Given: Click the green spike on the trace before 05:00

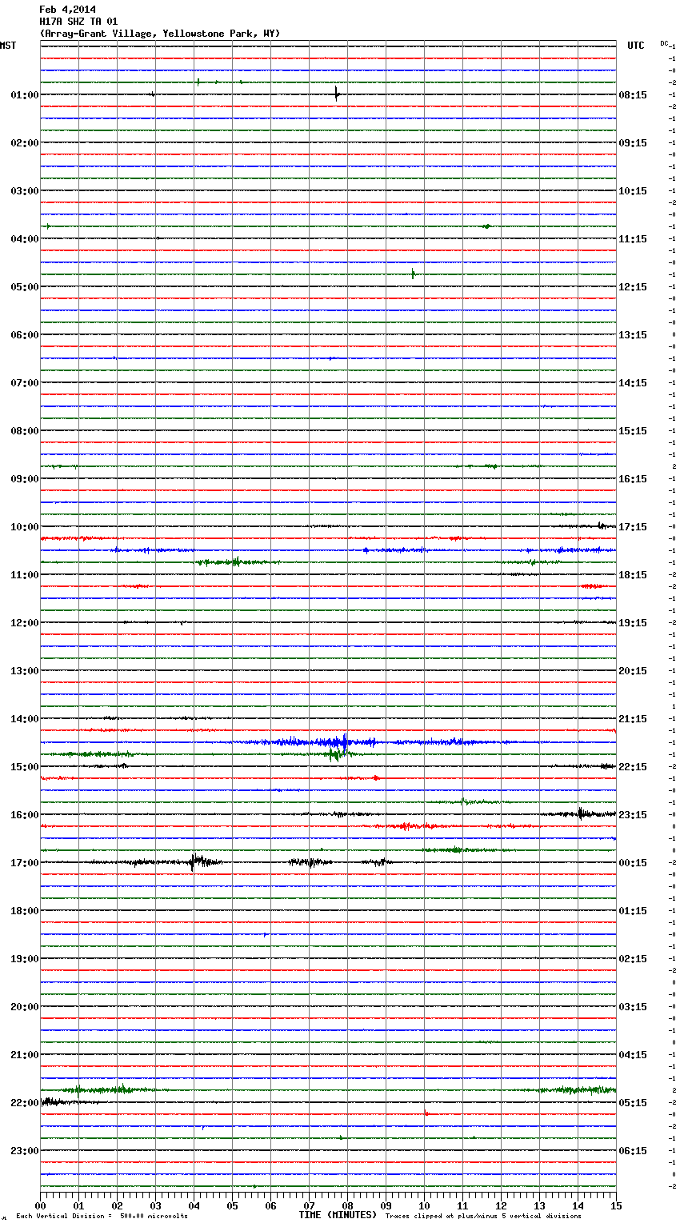Looking at the screenshot, I should (414, 274).
